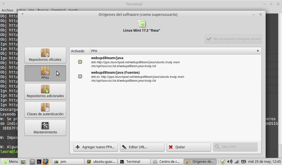This screenshot has width=282, height=165.
Task: Click Agregar nuevo PPA button
Action: [96, 147]
